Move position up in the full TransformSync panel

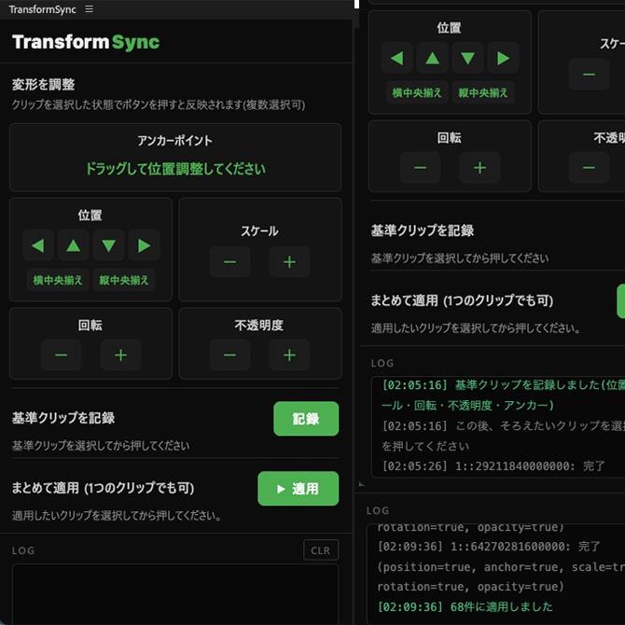[x=74, y=245]
